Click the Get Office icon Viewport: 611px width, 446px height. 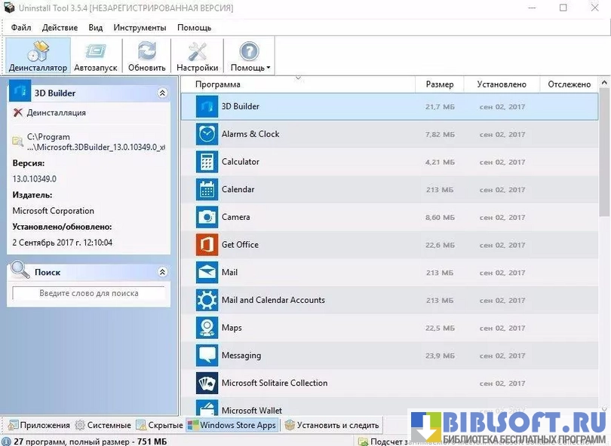pyautogui.click(x=207, y=245)
